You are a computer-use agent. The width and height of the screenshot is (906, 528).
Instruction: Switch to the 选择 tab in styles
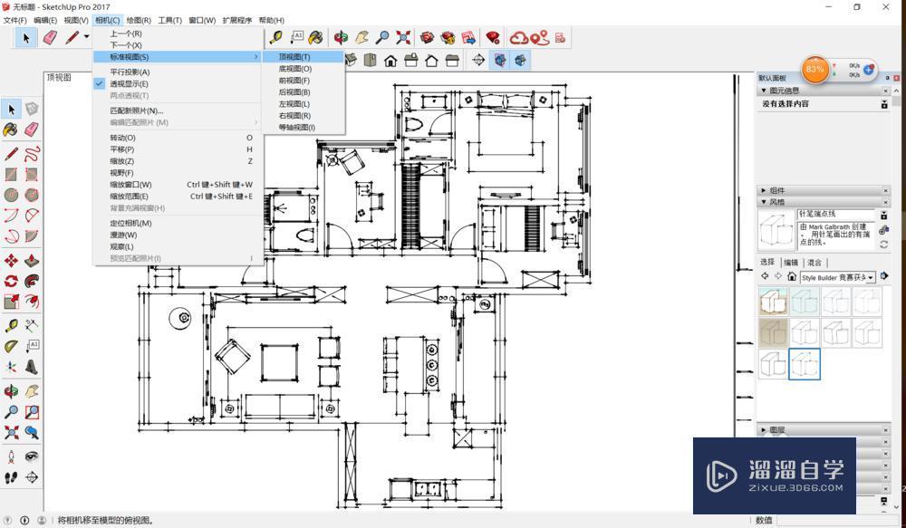767,262
